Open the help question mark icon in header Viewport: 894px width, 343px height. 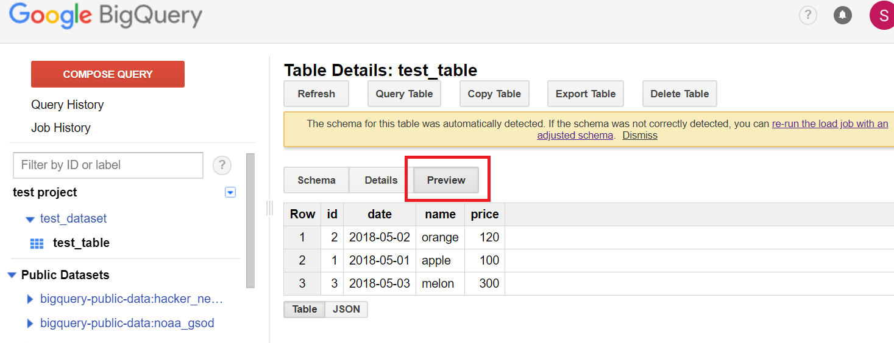point(808,15)
